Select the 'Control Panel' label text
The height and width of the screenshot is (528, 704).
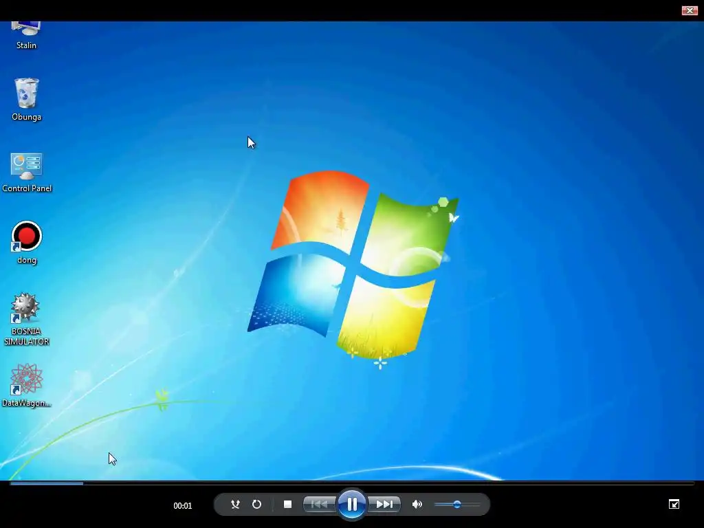point(27,188)
